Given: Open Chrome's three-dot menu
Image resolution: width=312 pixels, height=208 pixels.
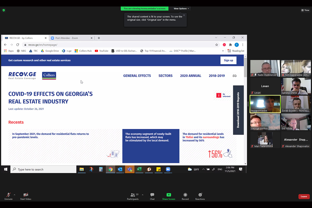Looking at the screenshot, I should point(243,45).
